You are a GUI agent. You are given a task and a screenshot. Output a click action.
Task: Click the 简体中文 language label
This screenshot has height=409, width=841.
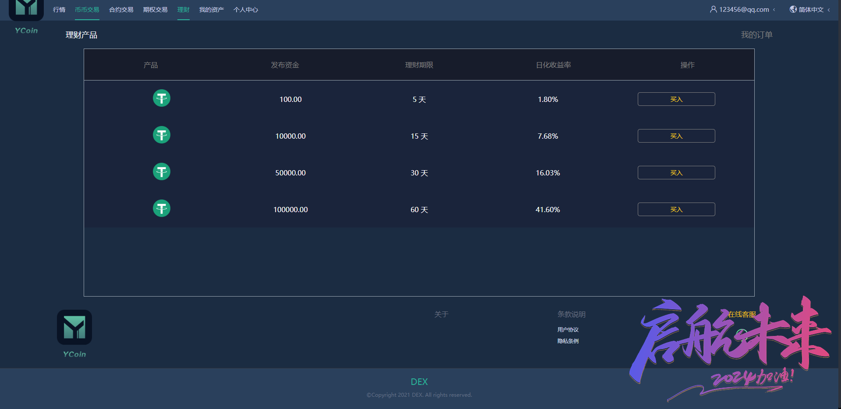tap(811, 10)
